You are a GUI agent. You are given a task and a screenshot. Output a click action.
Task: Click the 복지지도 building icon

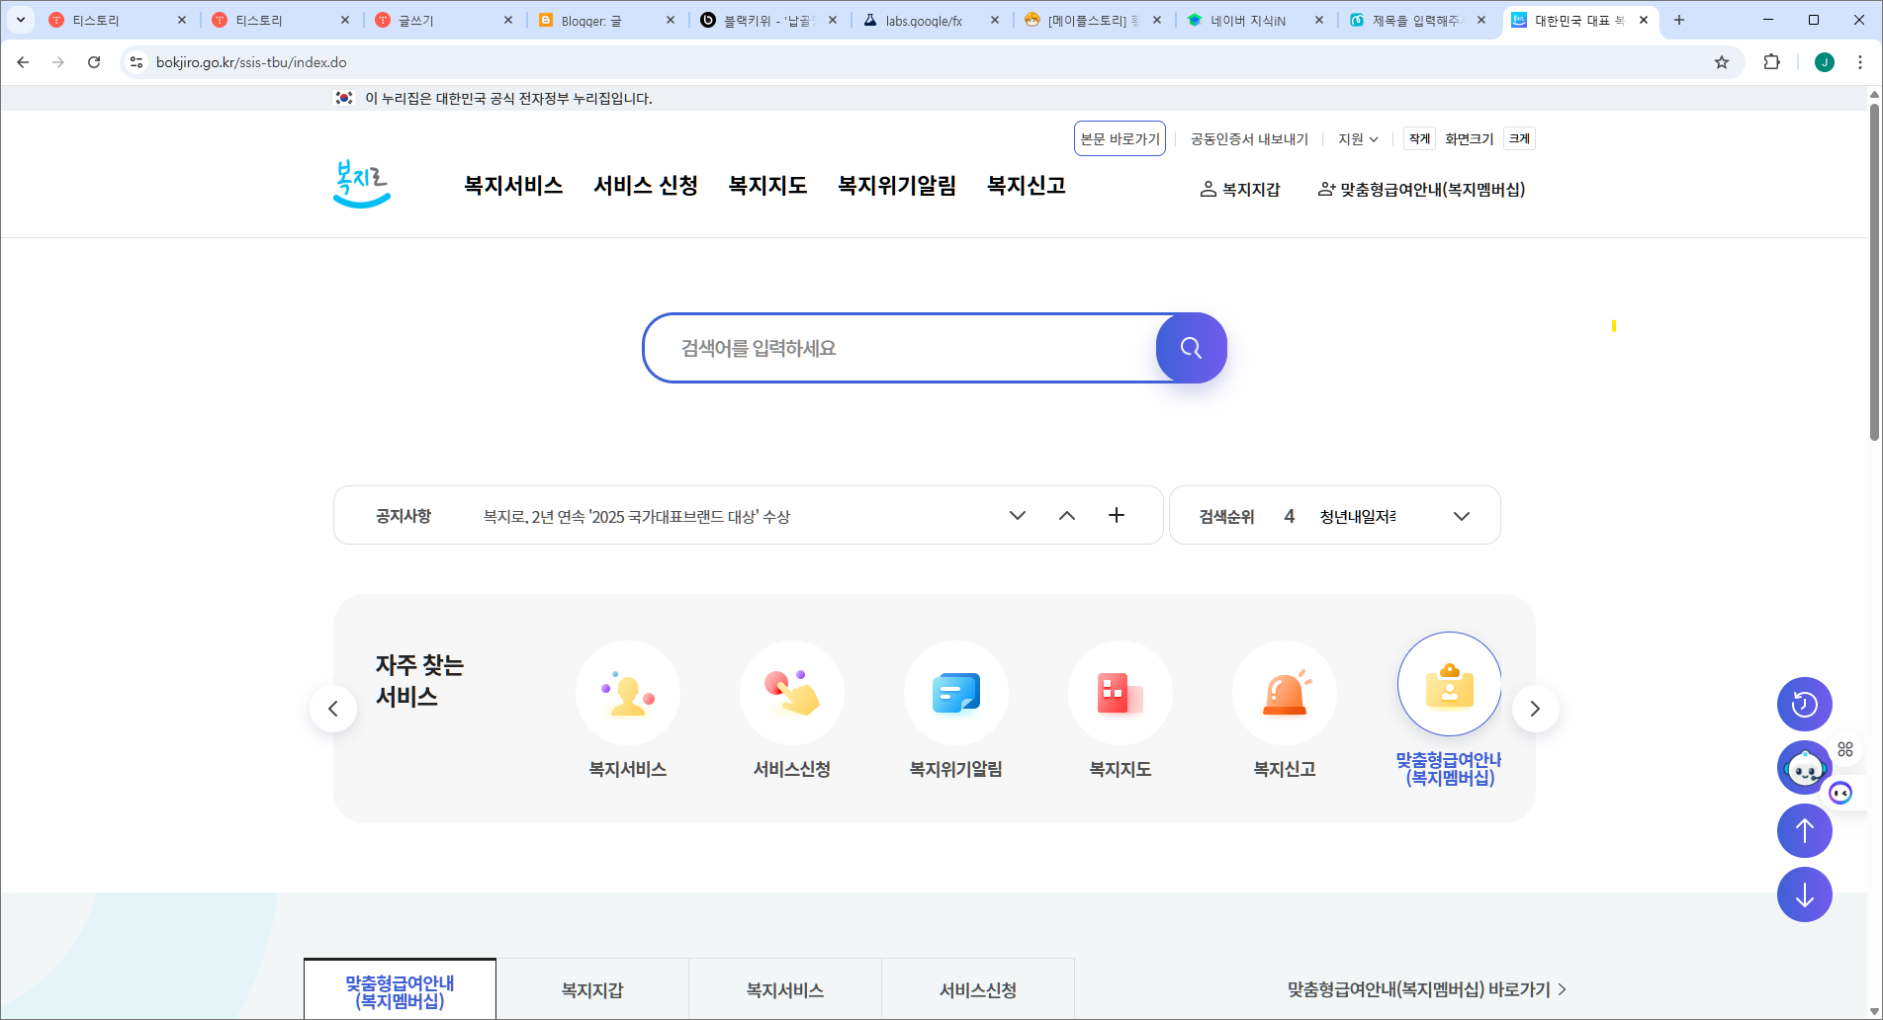coord(1121,693)
